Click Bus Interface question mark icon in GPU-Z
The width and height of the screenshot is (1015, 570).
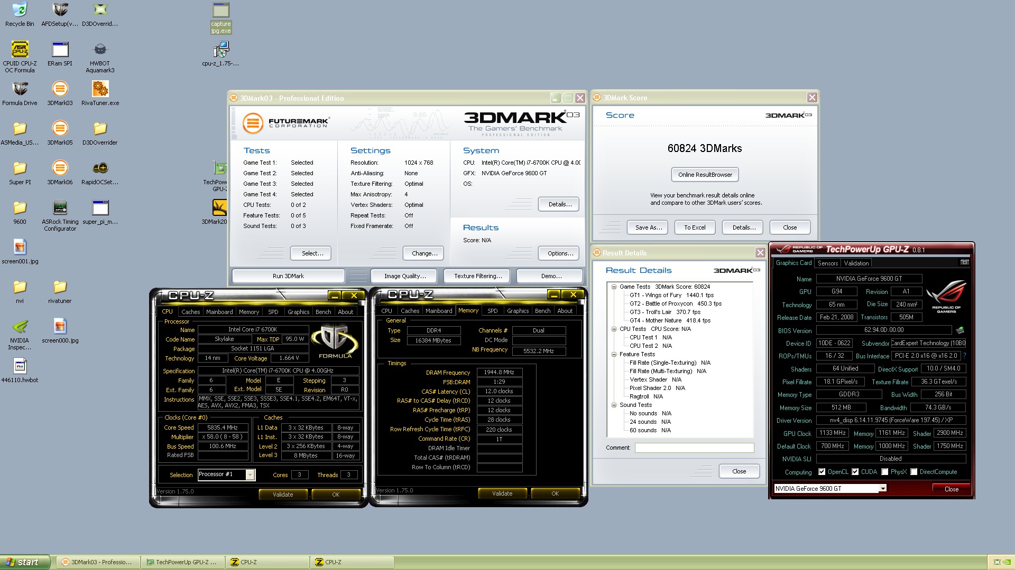(x=964, y=356)
